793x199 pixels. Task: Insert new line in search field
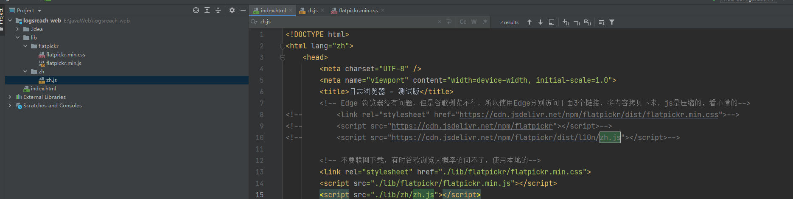[449, 22]
